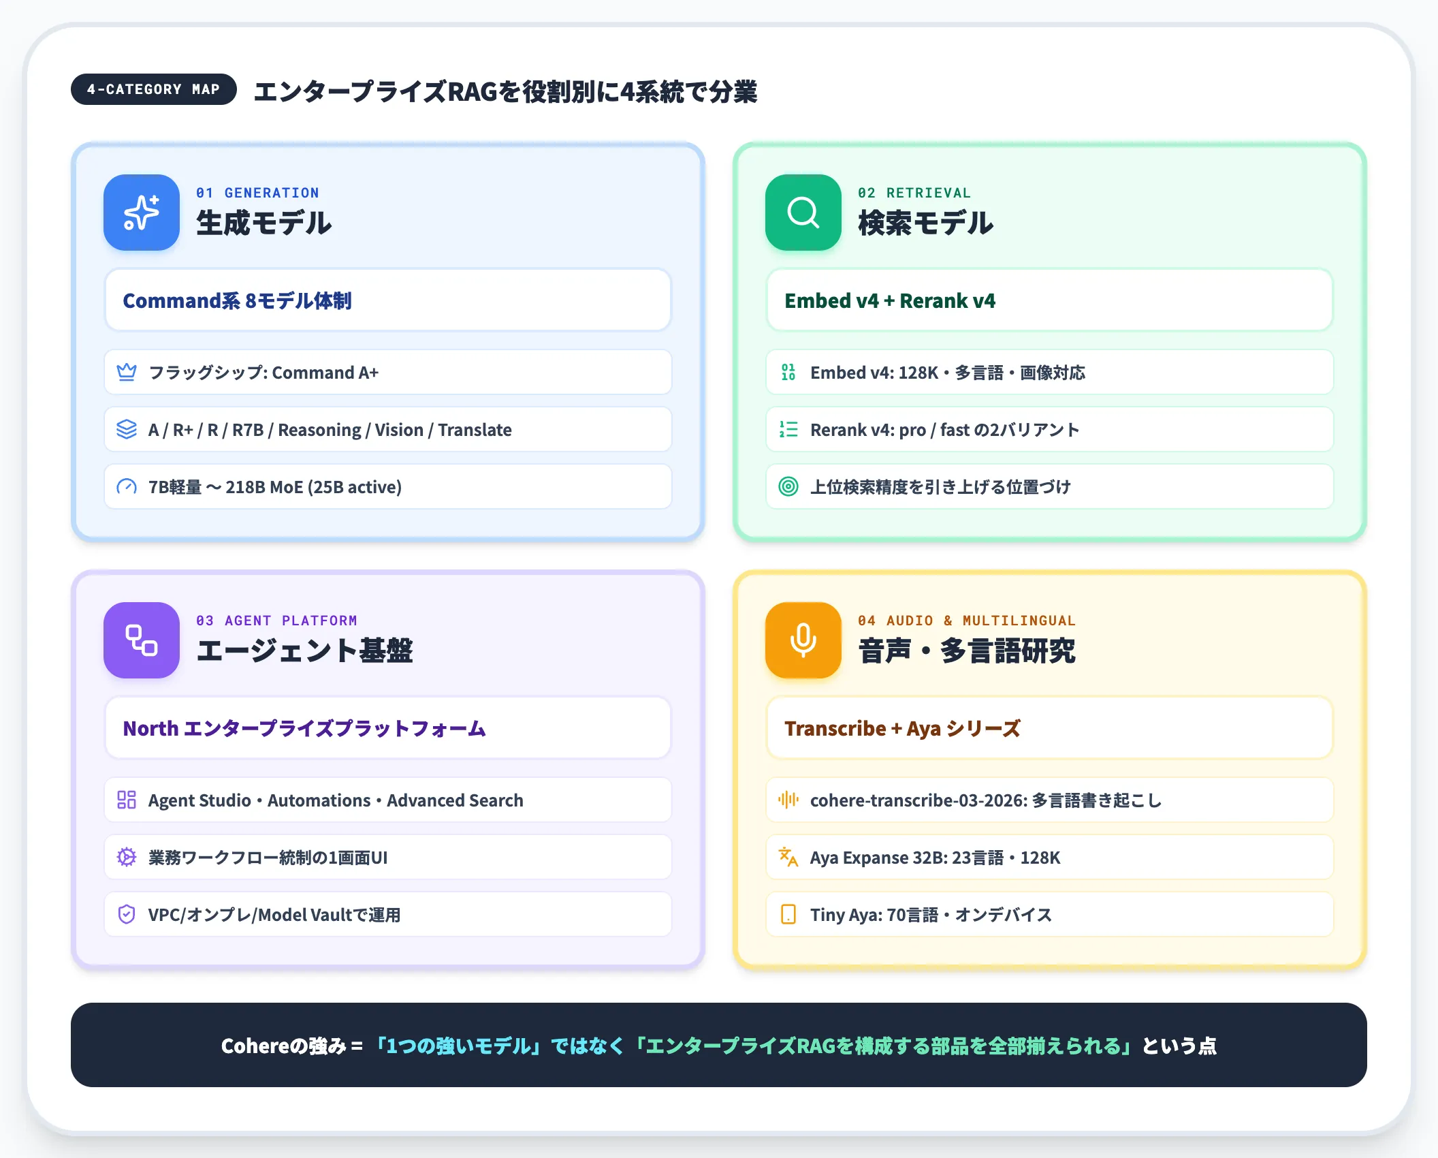
Task: Select the Transcribe + Aya シリーズ box
Action: [1050, 728]
